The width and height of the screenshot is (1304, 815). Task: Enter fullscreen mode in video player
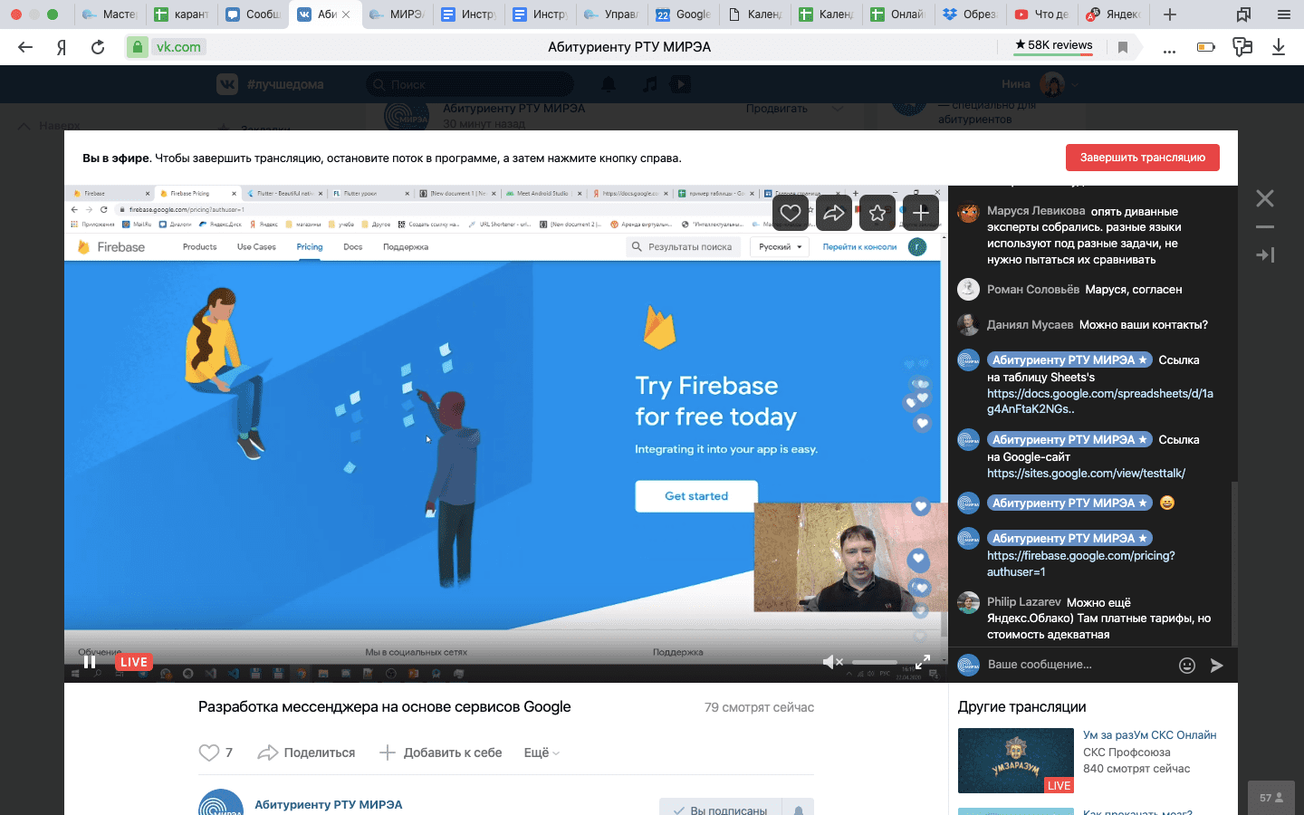point(923,662)
